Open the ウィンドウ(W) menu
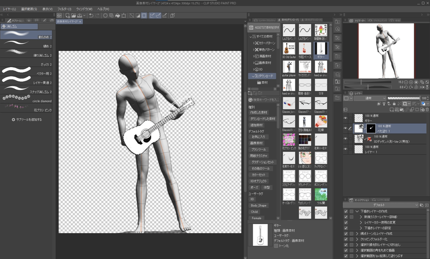 click(85, 9)
